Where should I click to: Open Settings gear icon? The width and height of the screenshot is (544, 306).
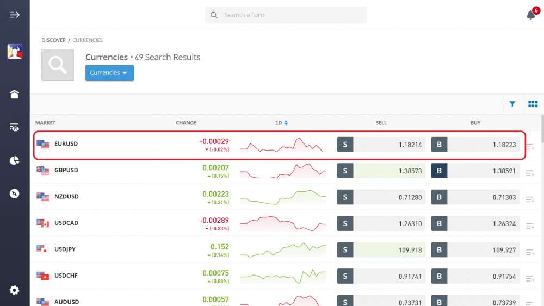14,290
